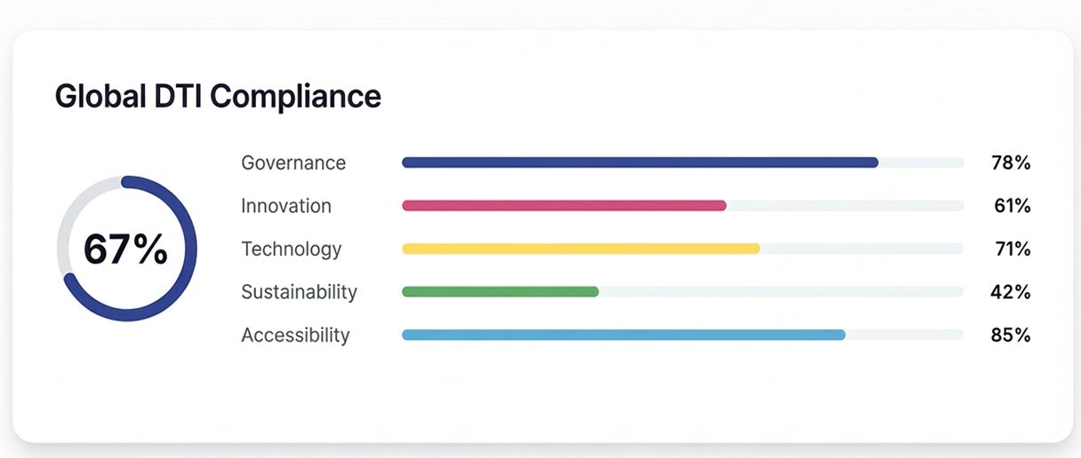The image size is (1081, 458).
Task: Select the Accessibility label
Action: click(x=295, y=336)
